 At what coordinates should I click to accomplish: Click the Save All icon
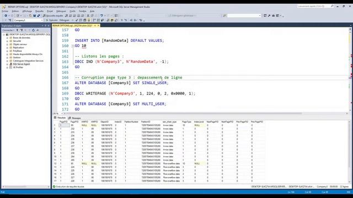coord(39,16)
